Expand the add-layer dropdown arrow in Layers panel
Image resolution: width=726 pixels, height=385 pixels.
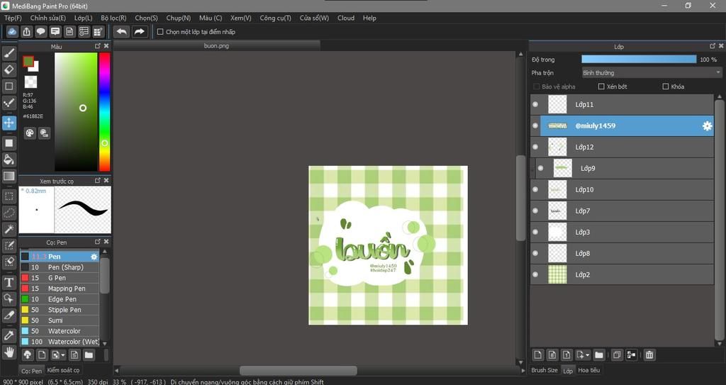pos(588,355)
